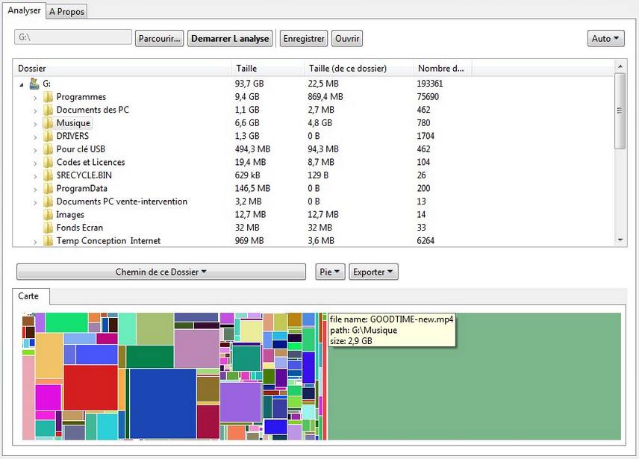Viewport: 639px width, 459px height.
Task: Collapse the G: root node
Action: coord(21,85)
